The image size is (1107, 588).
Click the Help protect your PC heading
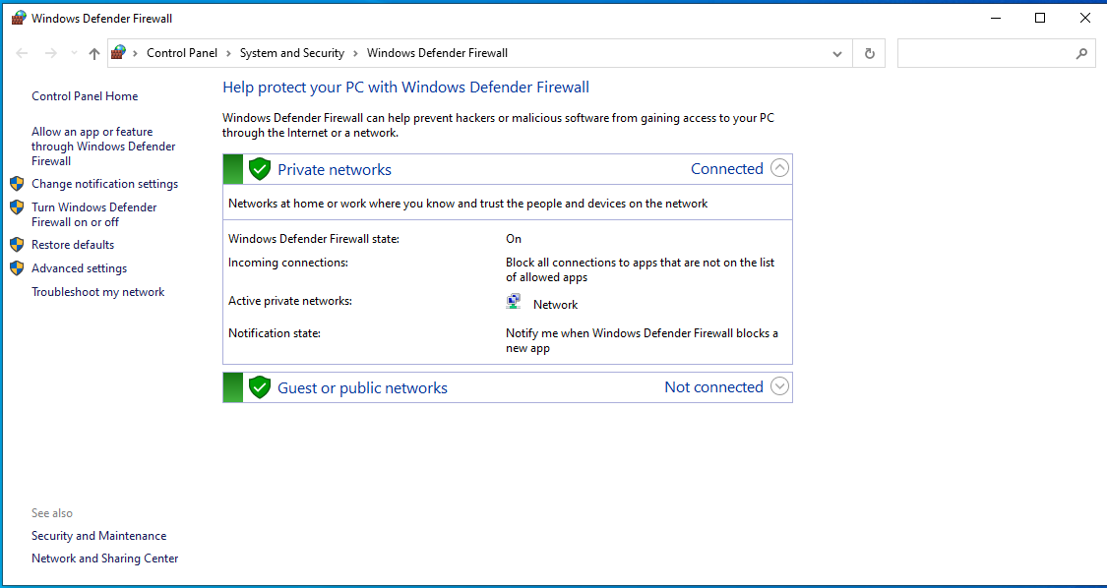(406, 88)
